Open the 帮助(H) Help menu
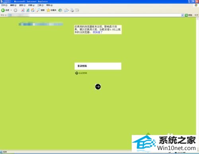The image size is (199, 154). [49, 5]
